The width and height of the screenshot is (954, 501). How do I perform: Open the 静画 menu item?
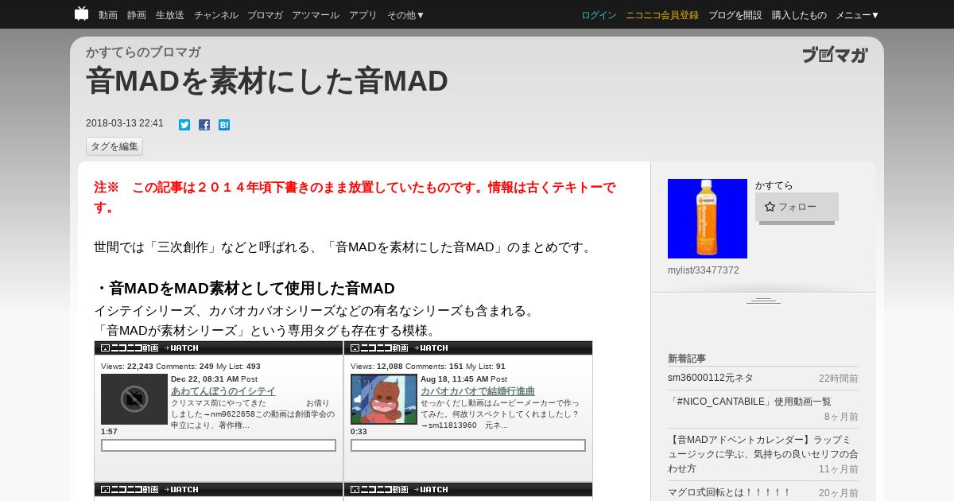(x=137, y=15)
